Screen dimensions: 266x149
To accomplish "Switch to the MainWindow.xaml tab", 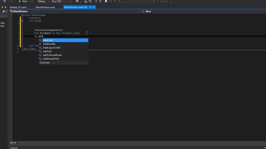I will coord(45,7).
